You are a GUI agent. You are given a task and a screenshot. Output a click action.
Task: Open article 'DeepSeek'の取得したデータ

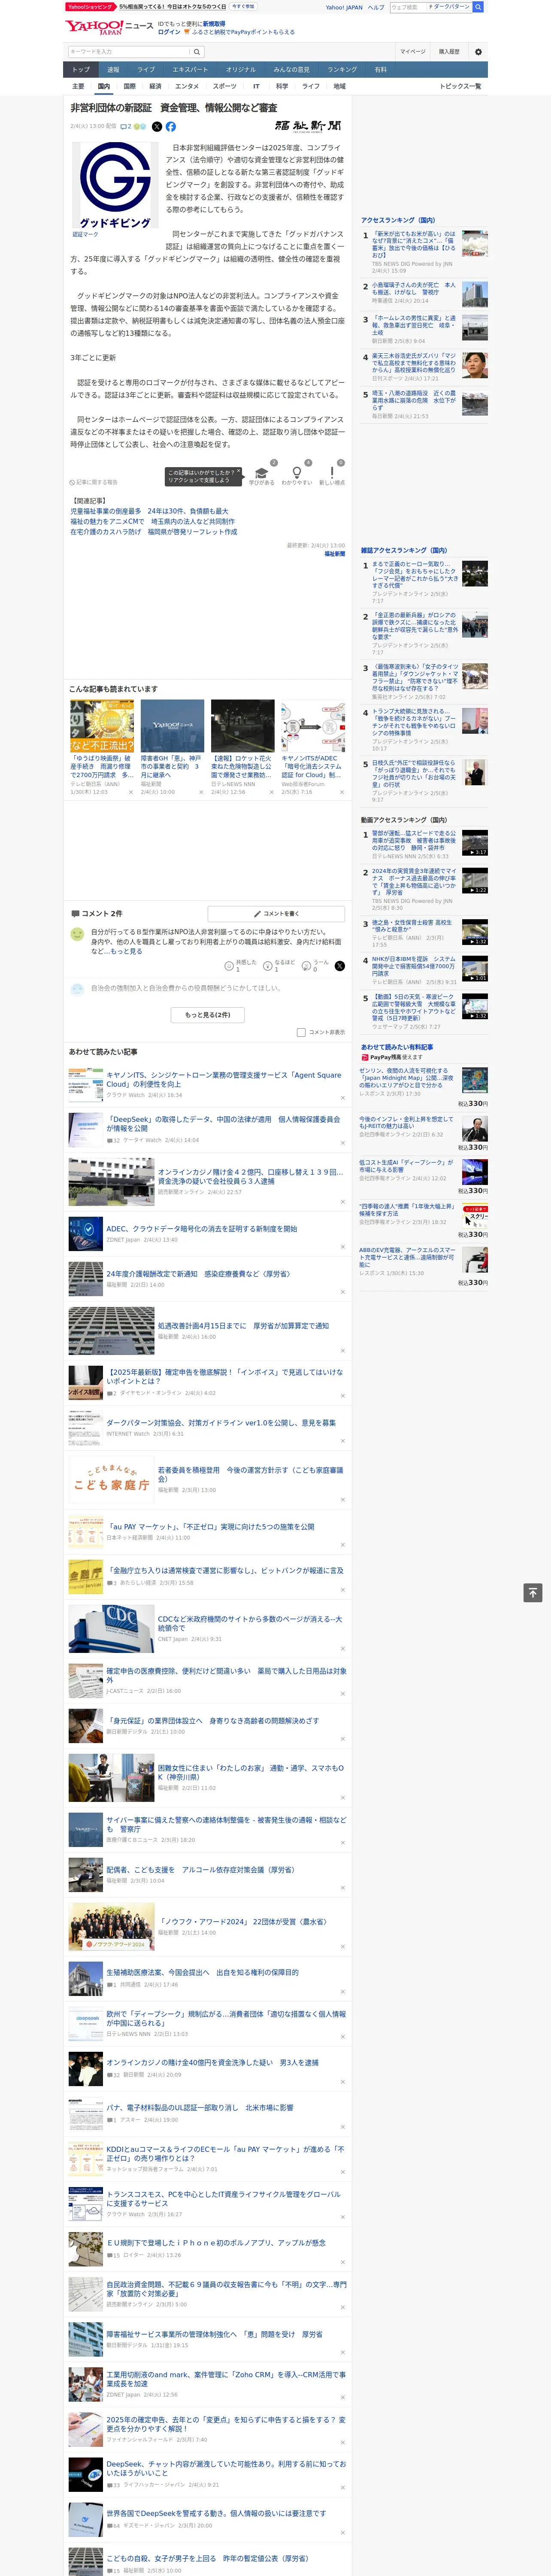click(x=223, y=1123)
